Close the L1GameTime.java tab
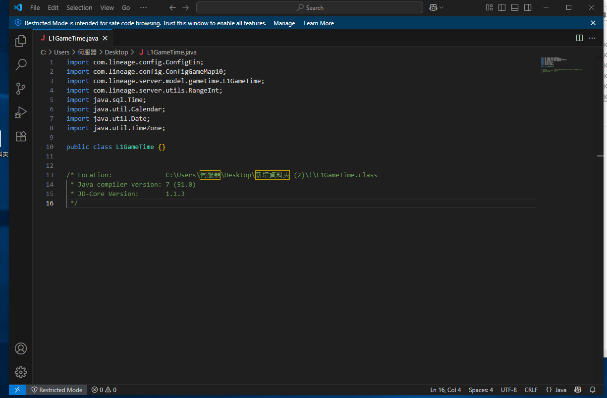This screenshot has height=398, width=607. 105,38
